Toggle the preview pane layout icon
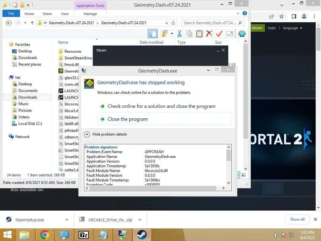This screenshot has height=241, width=321. (153, 34)
